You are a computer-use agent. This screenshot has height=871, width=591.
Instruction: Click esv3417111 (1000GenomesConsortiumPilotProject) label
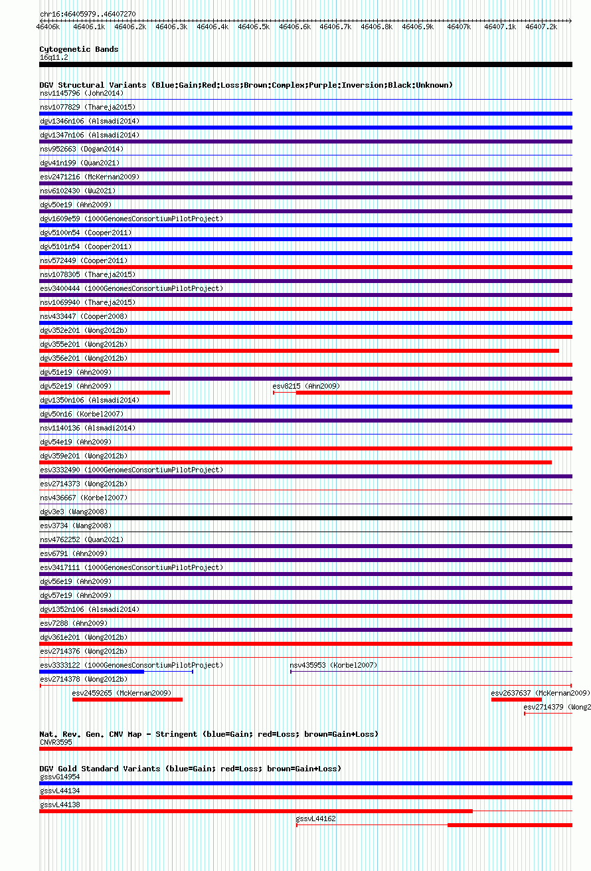[x=131, y=567]
